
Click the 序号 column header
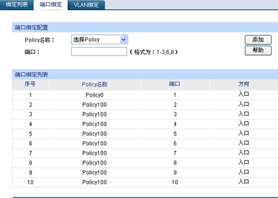30,84
